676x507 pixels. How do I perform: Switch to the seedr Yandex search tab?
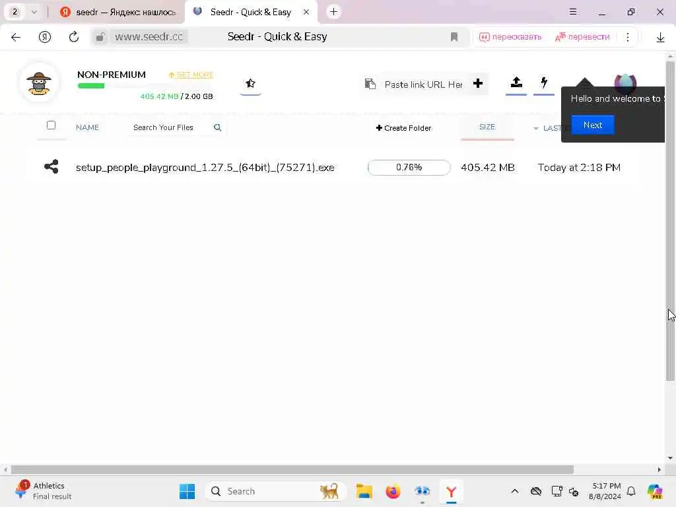[x=118, y=12]
